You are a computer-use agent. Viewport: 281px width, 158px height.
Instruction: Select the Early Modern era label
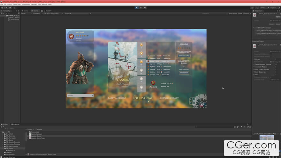point(117,98)
